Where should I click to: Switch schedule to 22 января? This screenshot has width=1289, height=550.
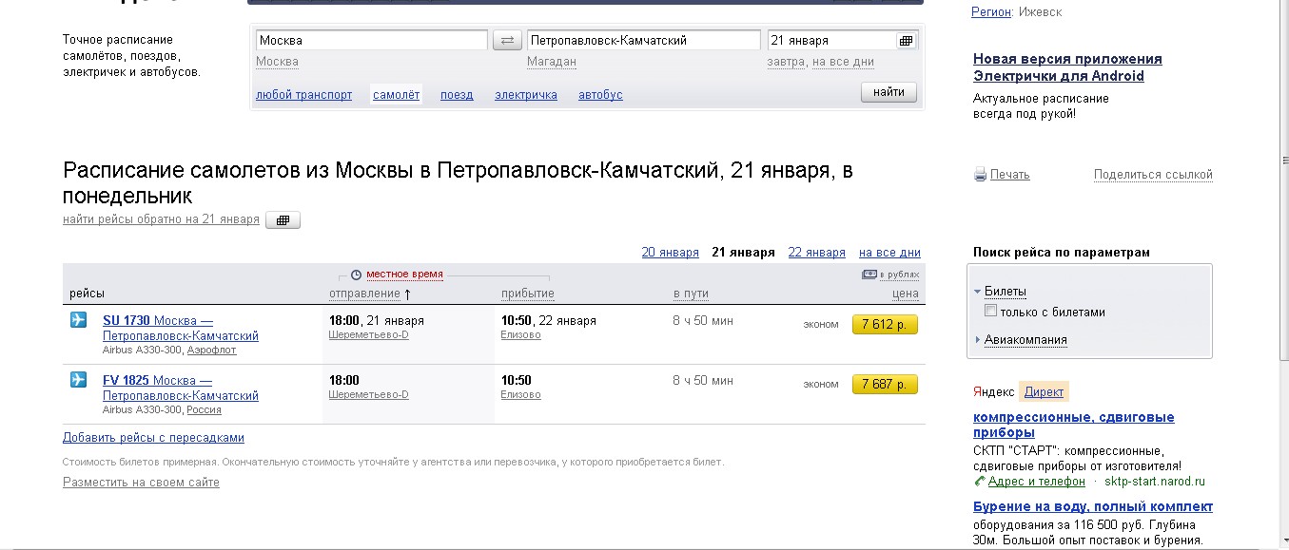(816, 253)
